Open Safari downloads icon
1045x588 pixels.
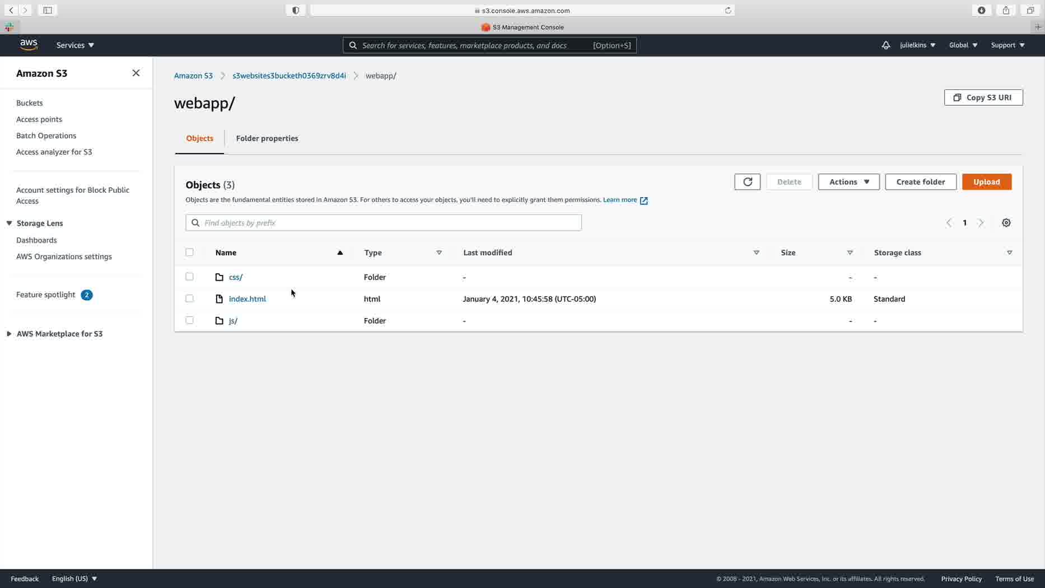click(982, 10)
